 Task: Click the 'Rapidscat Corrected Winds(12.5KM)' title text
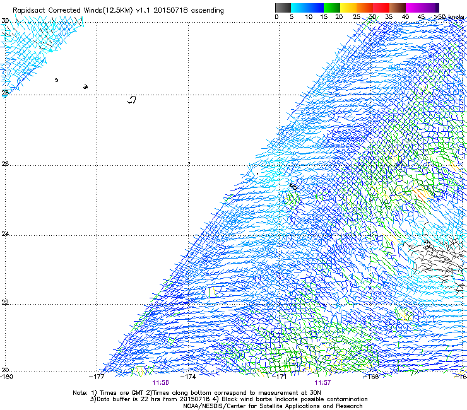coord(73,10)
